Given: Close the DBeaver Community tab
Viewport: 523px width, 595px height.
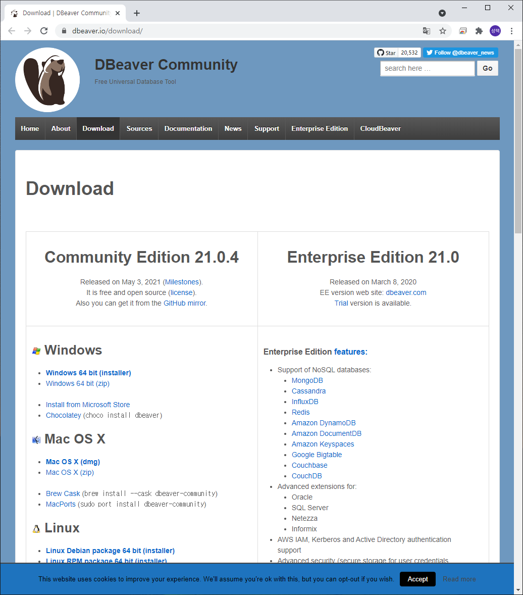Looking at the screenshot, I should [118, 13].
